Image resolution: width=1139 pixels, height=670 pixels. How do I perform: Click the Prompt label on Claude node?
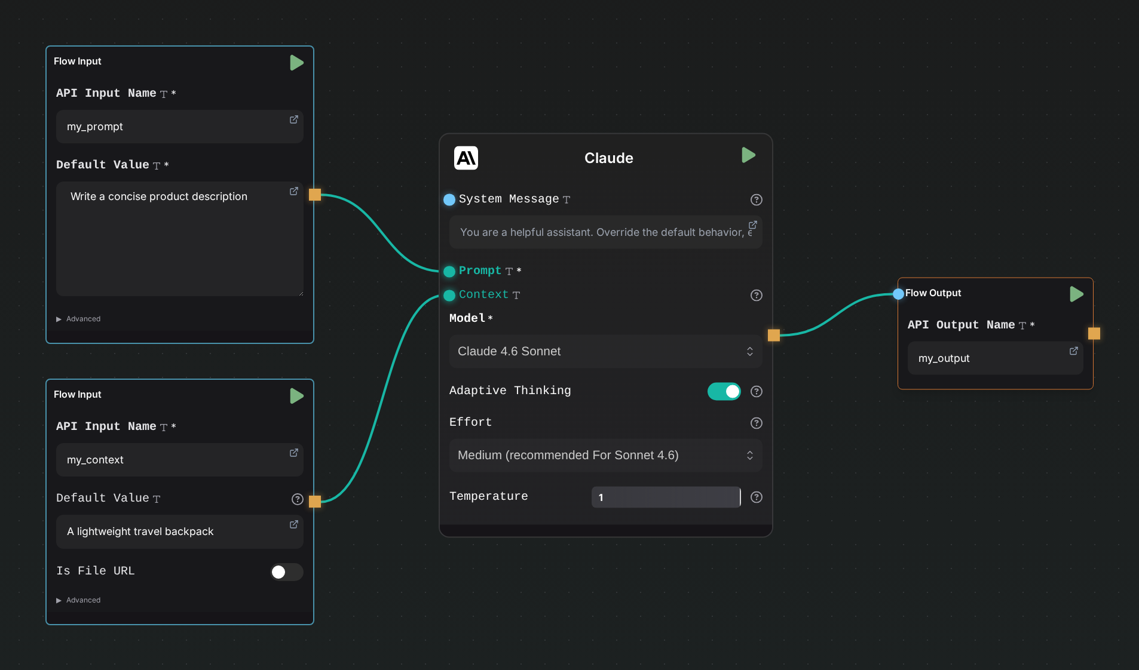480,271
